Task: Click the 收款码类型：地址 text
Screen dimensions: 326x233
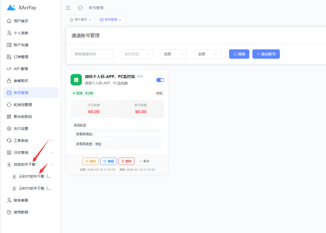Action: [x=89, y=144]
